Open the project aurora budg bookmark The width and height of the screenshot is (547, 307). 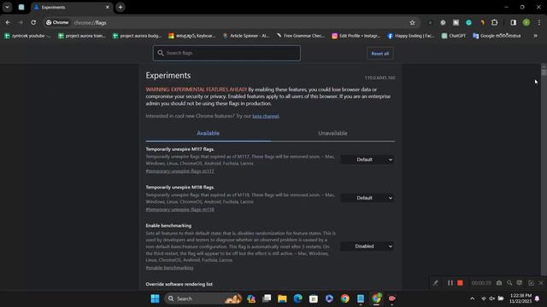[137, 36]
